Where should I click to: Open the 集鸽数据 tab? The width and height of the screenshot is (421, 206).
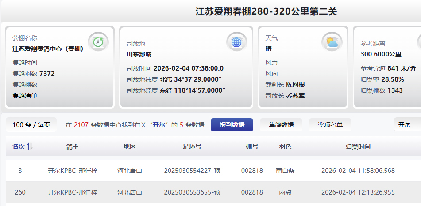point(281,125)
